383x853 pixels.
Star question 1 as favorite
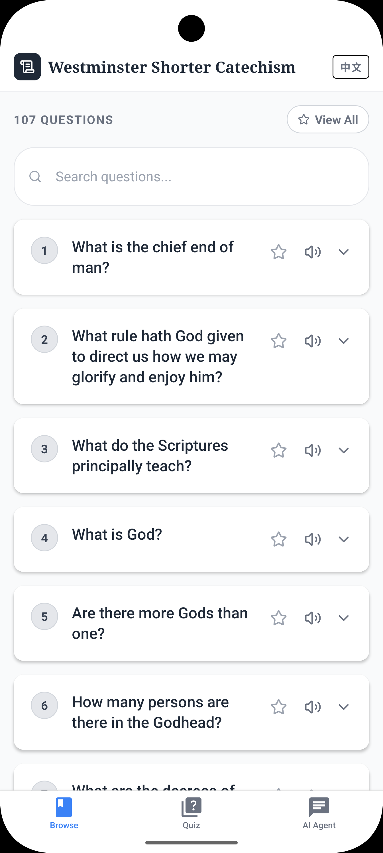coord(278,252)
